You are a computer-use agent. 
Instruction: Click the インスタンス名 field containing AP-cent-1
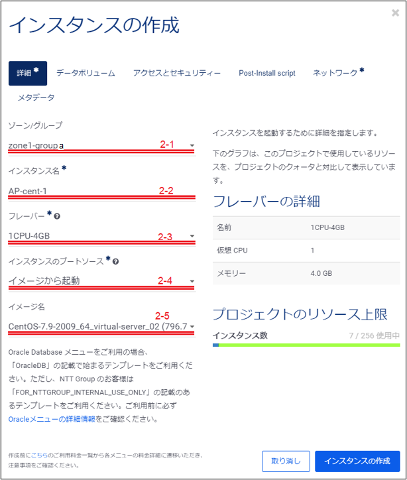click(99, 192)
